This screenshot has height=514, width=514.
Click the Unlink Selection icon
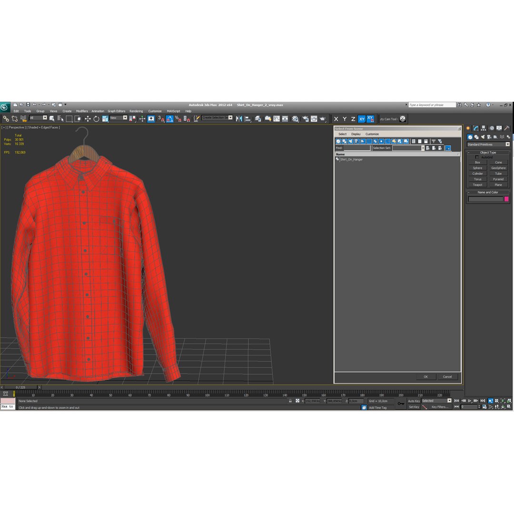[x=14, y=119]
